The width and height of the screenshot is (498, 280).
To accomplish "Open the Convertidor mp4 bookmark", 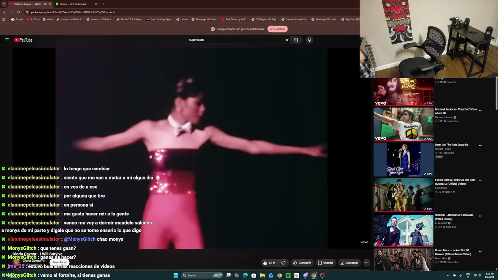I will pos(295,19).
